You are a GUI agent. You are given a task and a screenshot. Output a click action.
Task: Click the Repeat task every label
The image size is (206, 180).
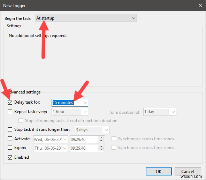point(31,112)
